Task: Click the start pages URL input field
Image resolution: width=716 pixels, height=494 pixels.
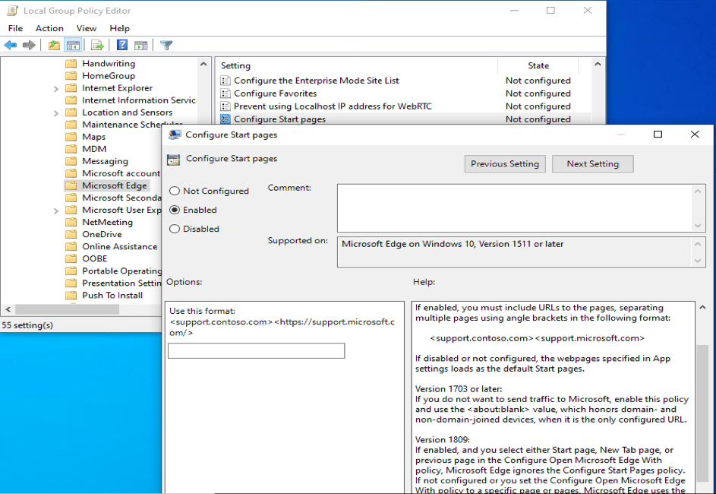Action: (x=256, y=351)
